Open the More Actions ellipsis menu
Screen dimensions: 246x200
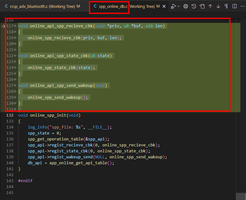(x=242, y=6)
